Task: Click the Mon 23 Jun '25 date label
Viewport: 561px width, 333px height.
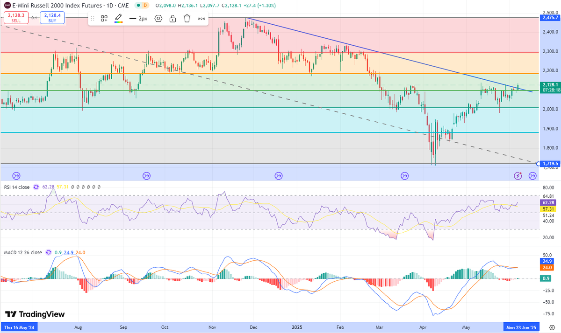Action: click(521, 327)
